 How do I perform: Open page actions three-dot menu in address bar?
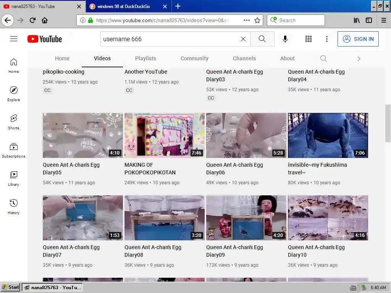pos(246,20)
